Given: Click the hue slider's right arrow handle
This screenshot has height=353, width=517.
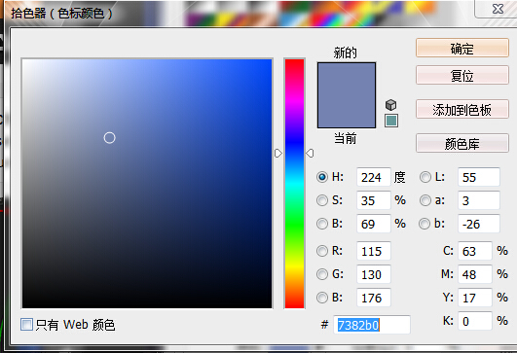Looking at the screenshot, I should 310,153.
